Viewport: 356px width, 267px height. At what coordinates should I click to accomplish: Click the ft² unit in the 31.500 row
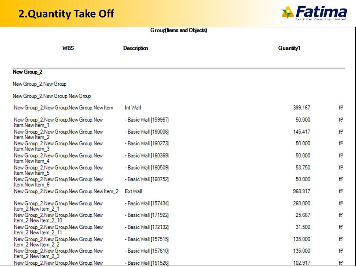(x=340, y=227)
